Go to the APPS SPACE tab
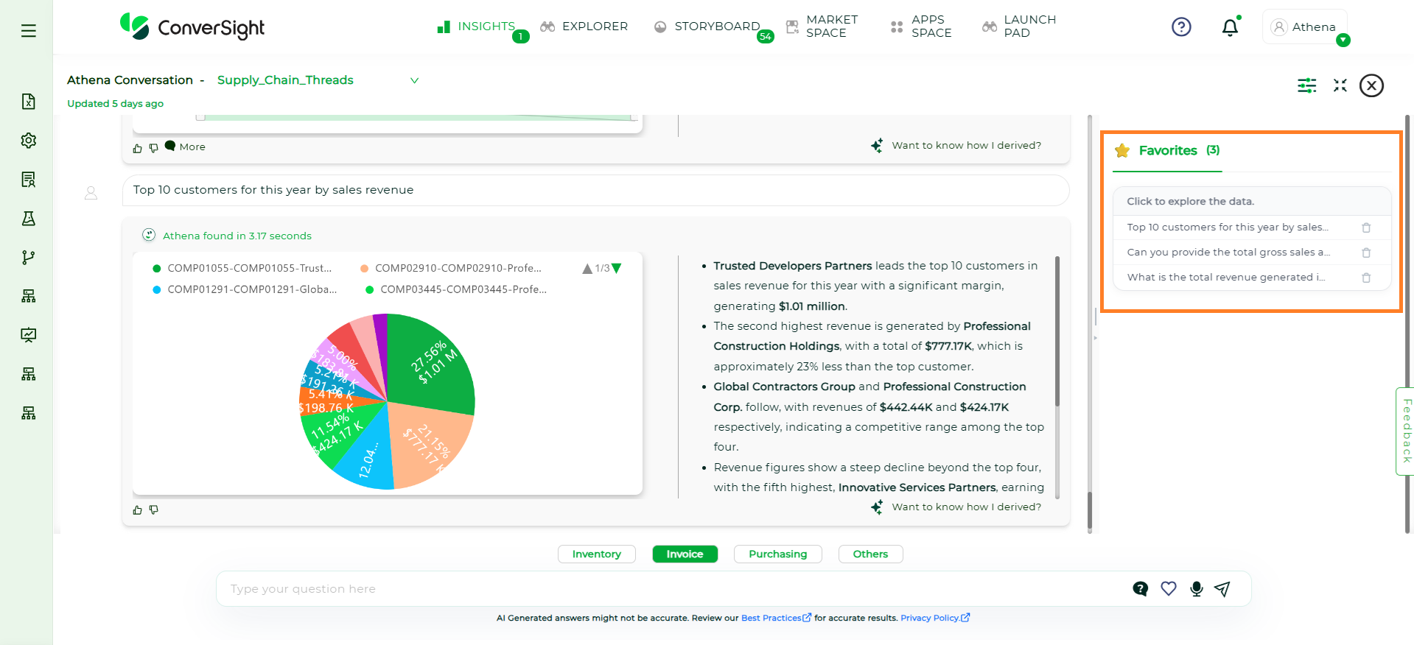 point(921,27)
